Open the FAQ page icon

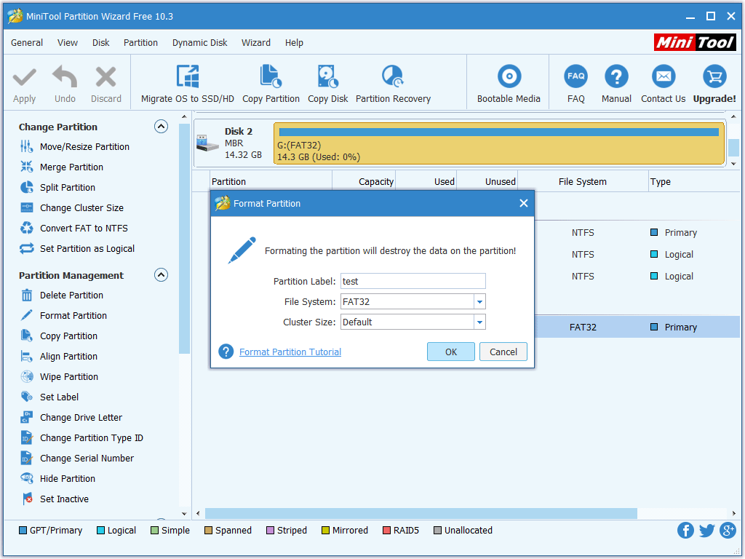click(x=575, y=77)
